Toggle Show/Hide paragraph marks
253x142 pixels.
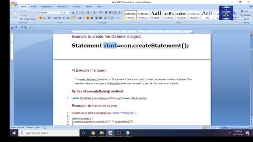(119, 13)
